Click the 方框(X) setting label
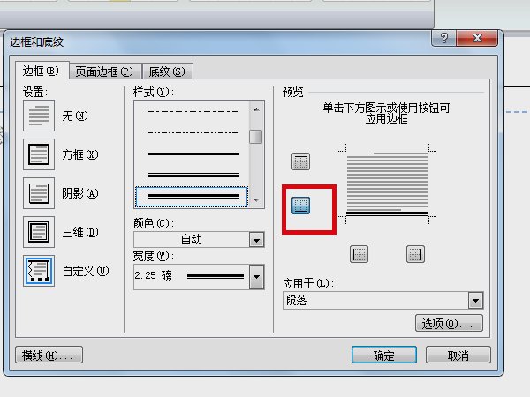 (x=80, y=154)
